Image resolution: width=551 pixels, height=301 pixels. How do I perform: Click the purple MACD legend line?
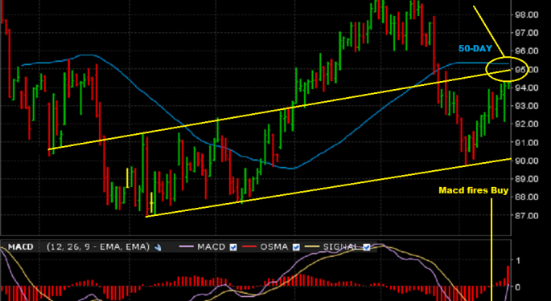pyautogui.click(x=187, y=247)
